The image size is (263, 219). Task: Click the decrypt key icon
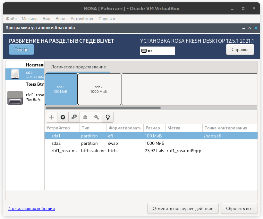pyautogui.click(x=97, y=117)
